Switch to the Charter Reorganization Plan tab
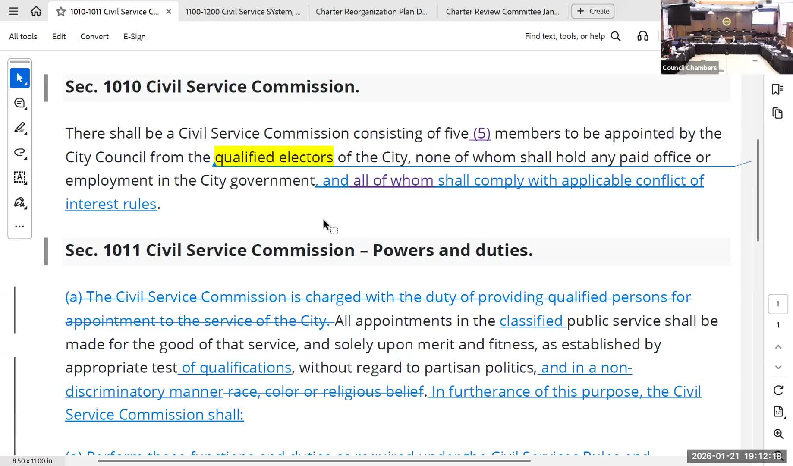This screenshot has height=466, width=793. [372, 11]
